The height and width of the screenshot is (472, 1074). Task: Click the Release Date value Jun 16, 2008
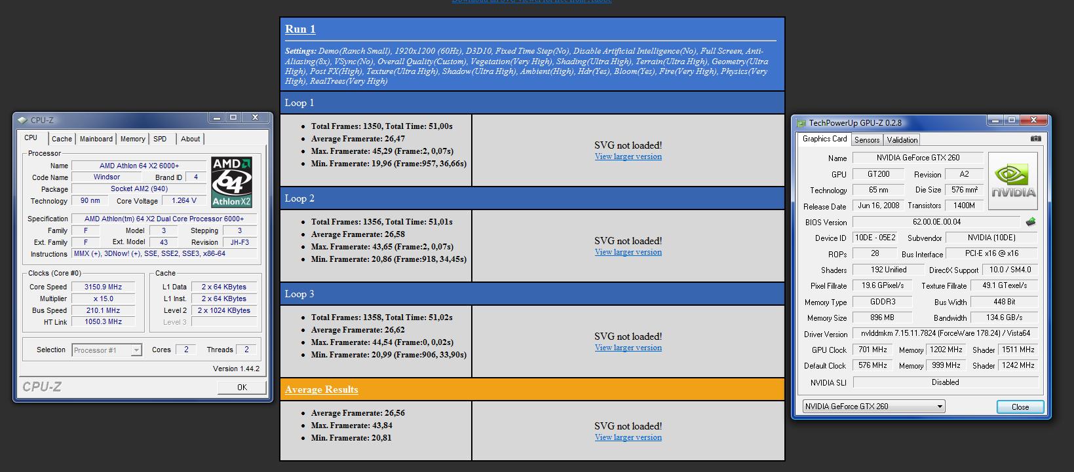878,206
